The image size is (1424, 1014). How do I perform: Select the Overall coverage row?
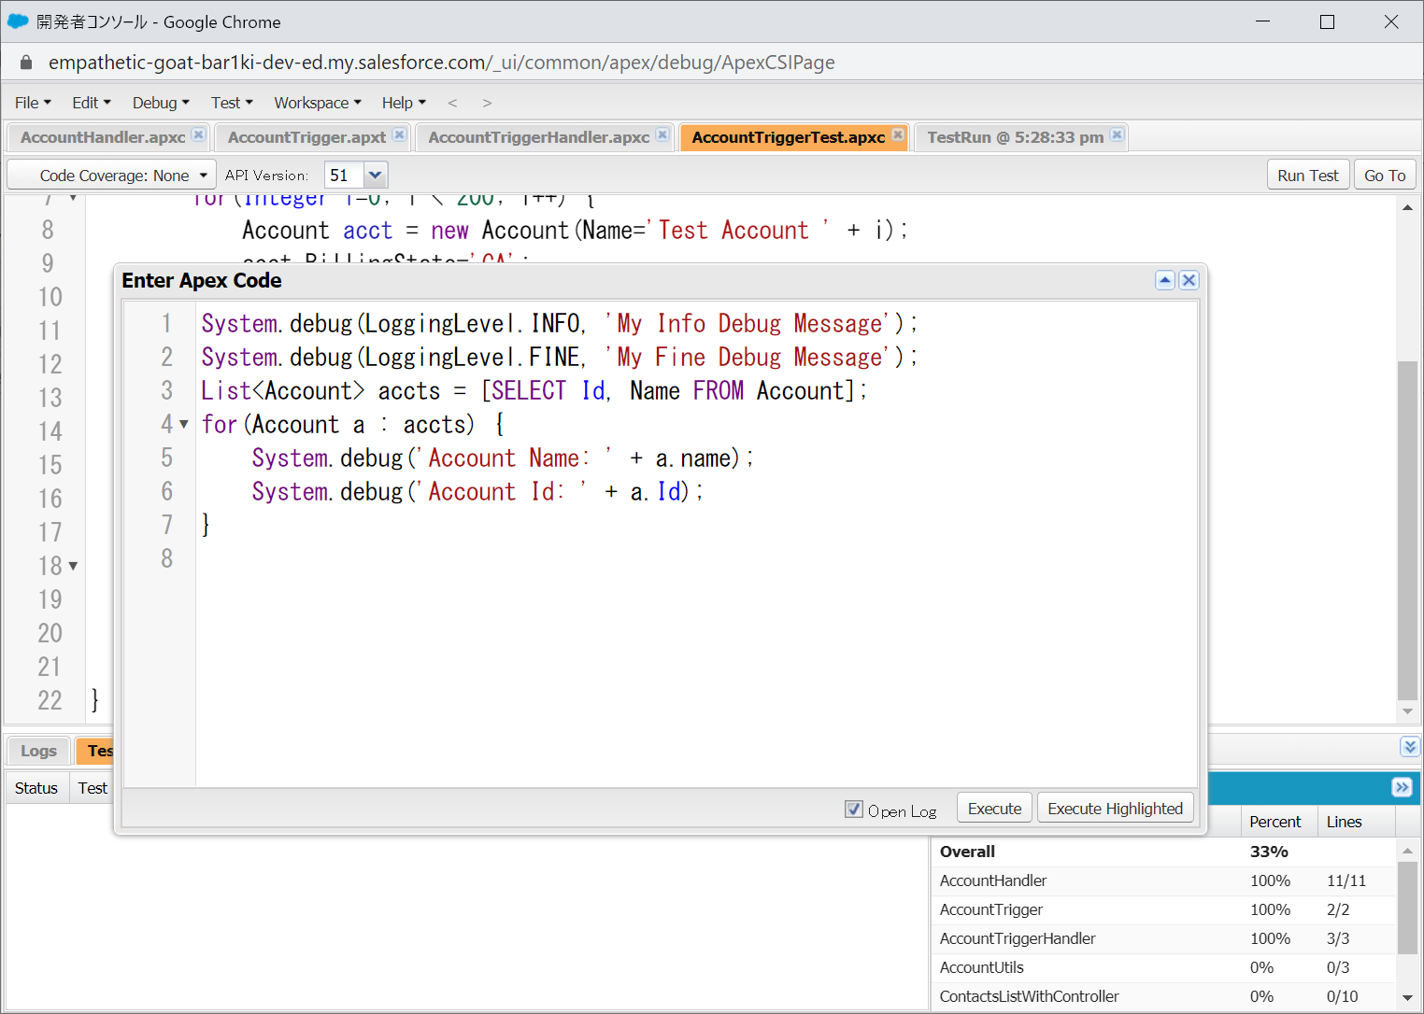pyautogui.click(x=1162, y=852)
